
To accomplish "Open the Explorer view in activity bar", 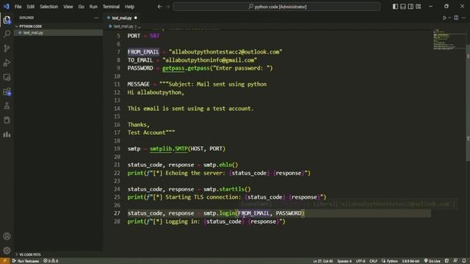I will pos(7,20).
